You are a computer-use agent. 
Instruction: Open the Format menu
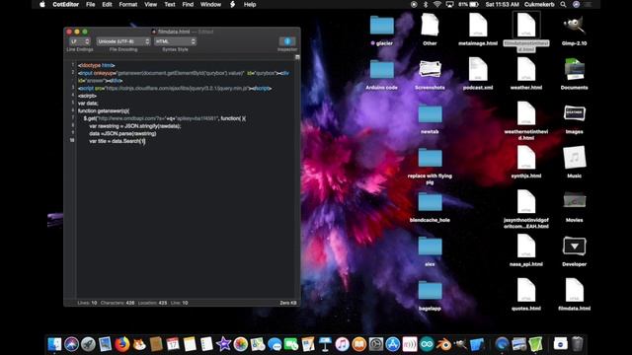(x=128, y=4)
